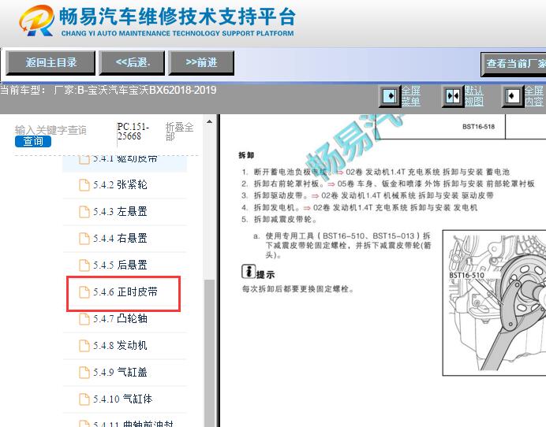Open tree item 5.4.4 右悬置
The height and width of the screenshot is (427, 546).
[120, 239]
